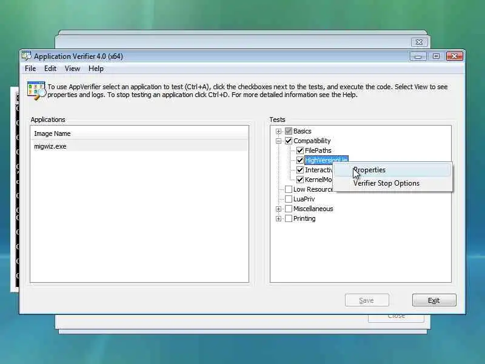Choose Verifier Stop Options from context menu
Screen dimensions: 485x364
(x=392, y=183)
